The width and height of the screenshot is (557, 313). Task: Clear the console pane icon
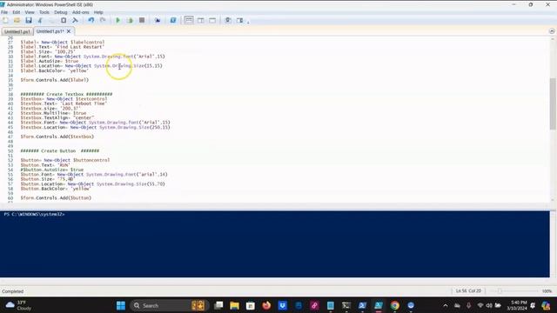(x=76, y=20)
